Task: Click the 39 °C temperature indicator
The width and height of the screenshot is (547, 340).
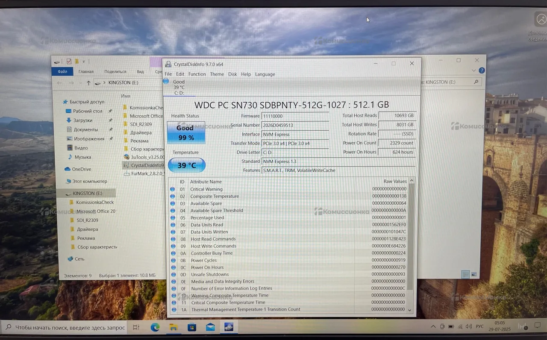Action: pos(187,165)
